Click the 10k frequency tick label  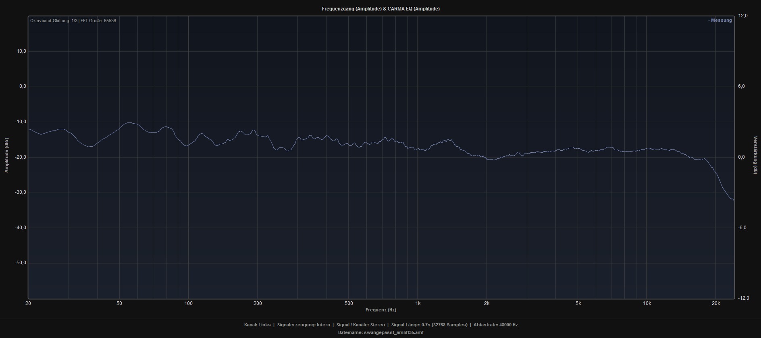[x=647, y=303]
